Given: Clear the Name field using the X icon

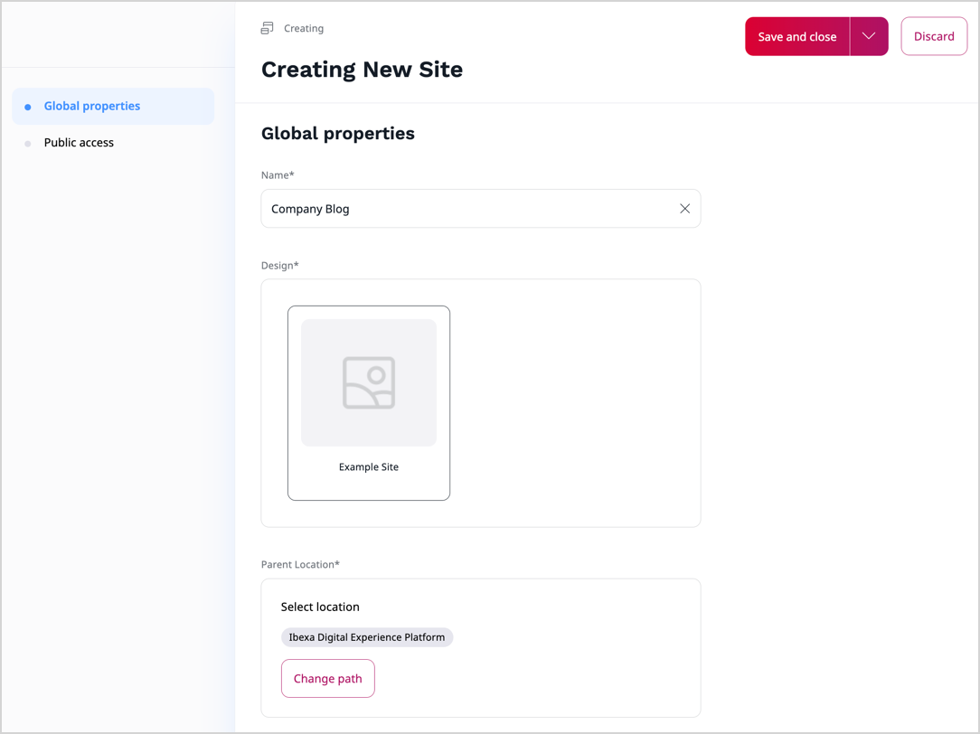Looking at the screenshot, I should (684, 208).
